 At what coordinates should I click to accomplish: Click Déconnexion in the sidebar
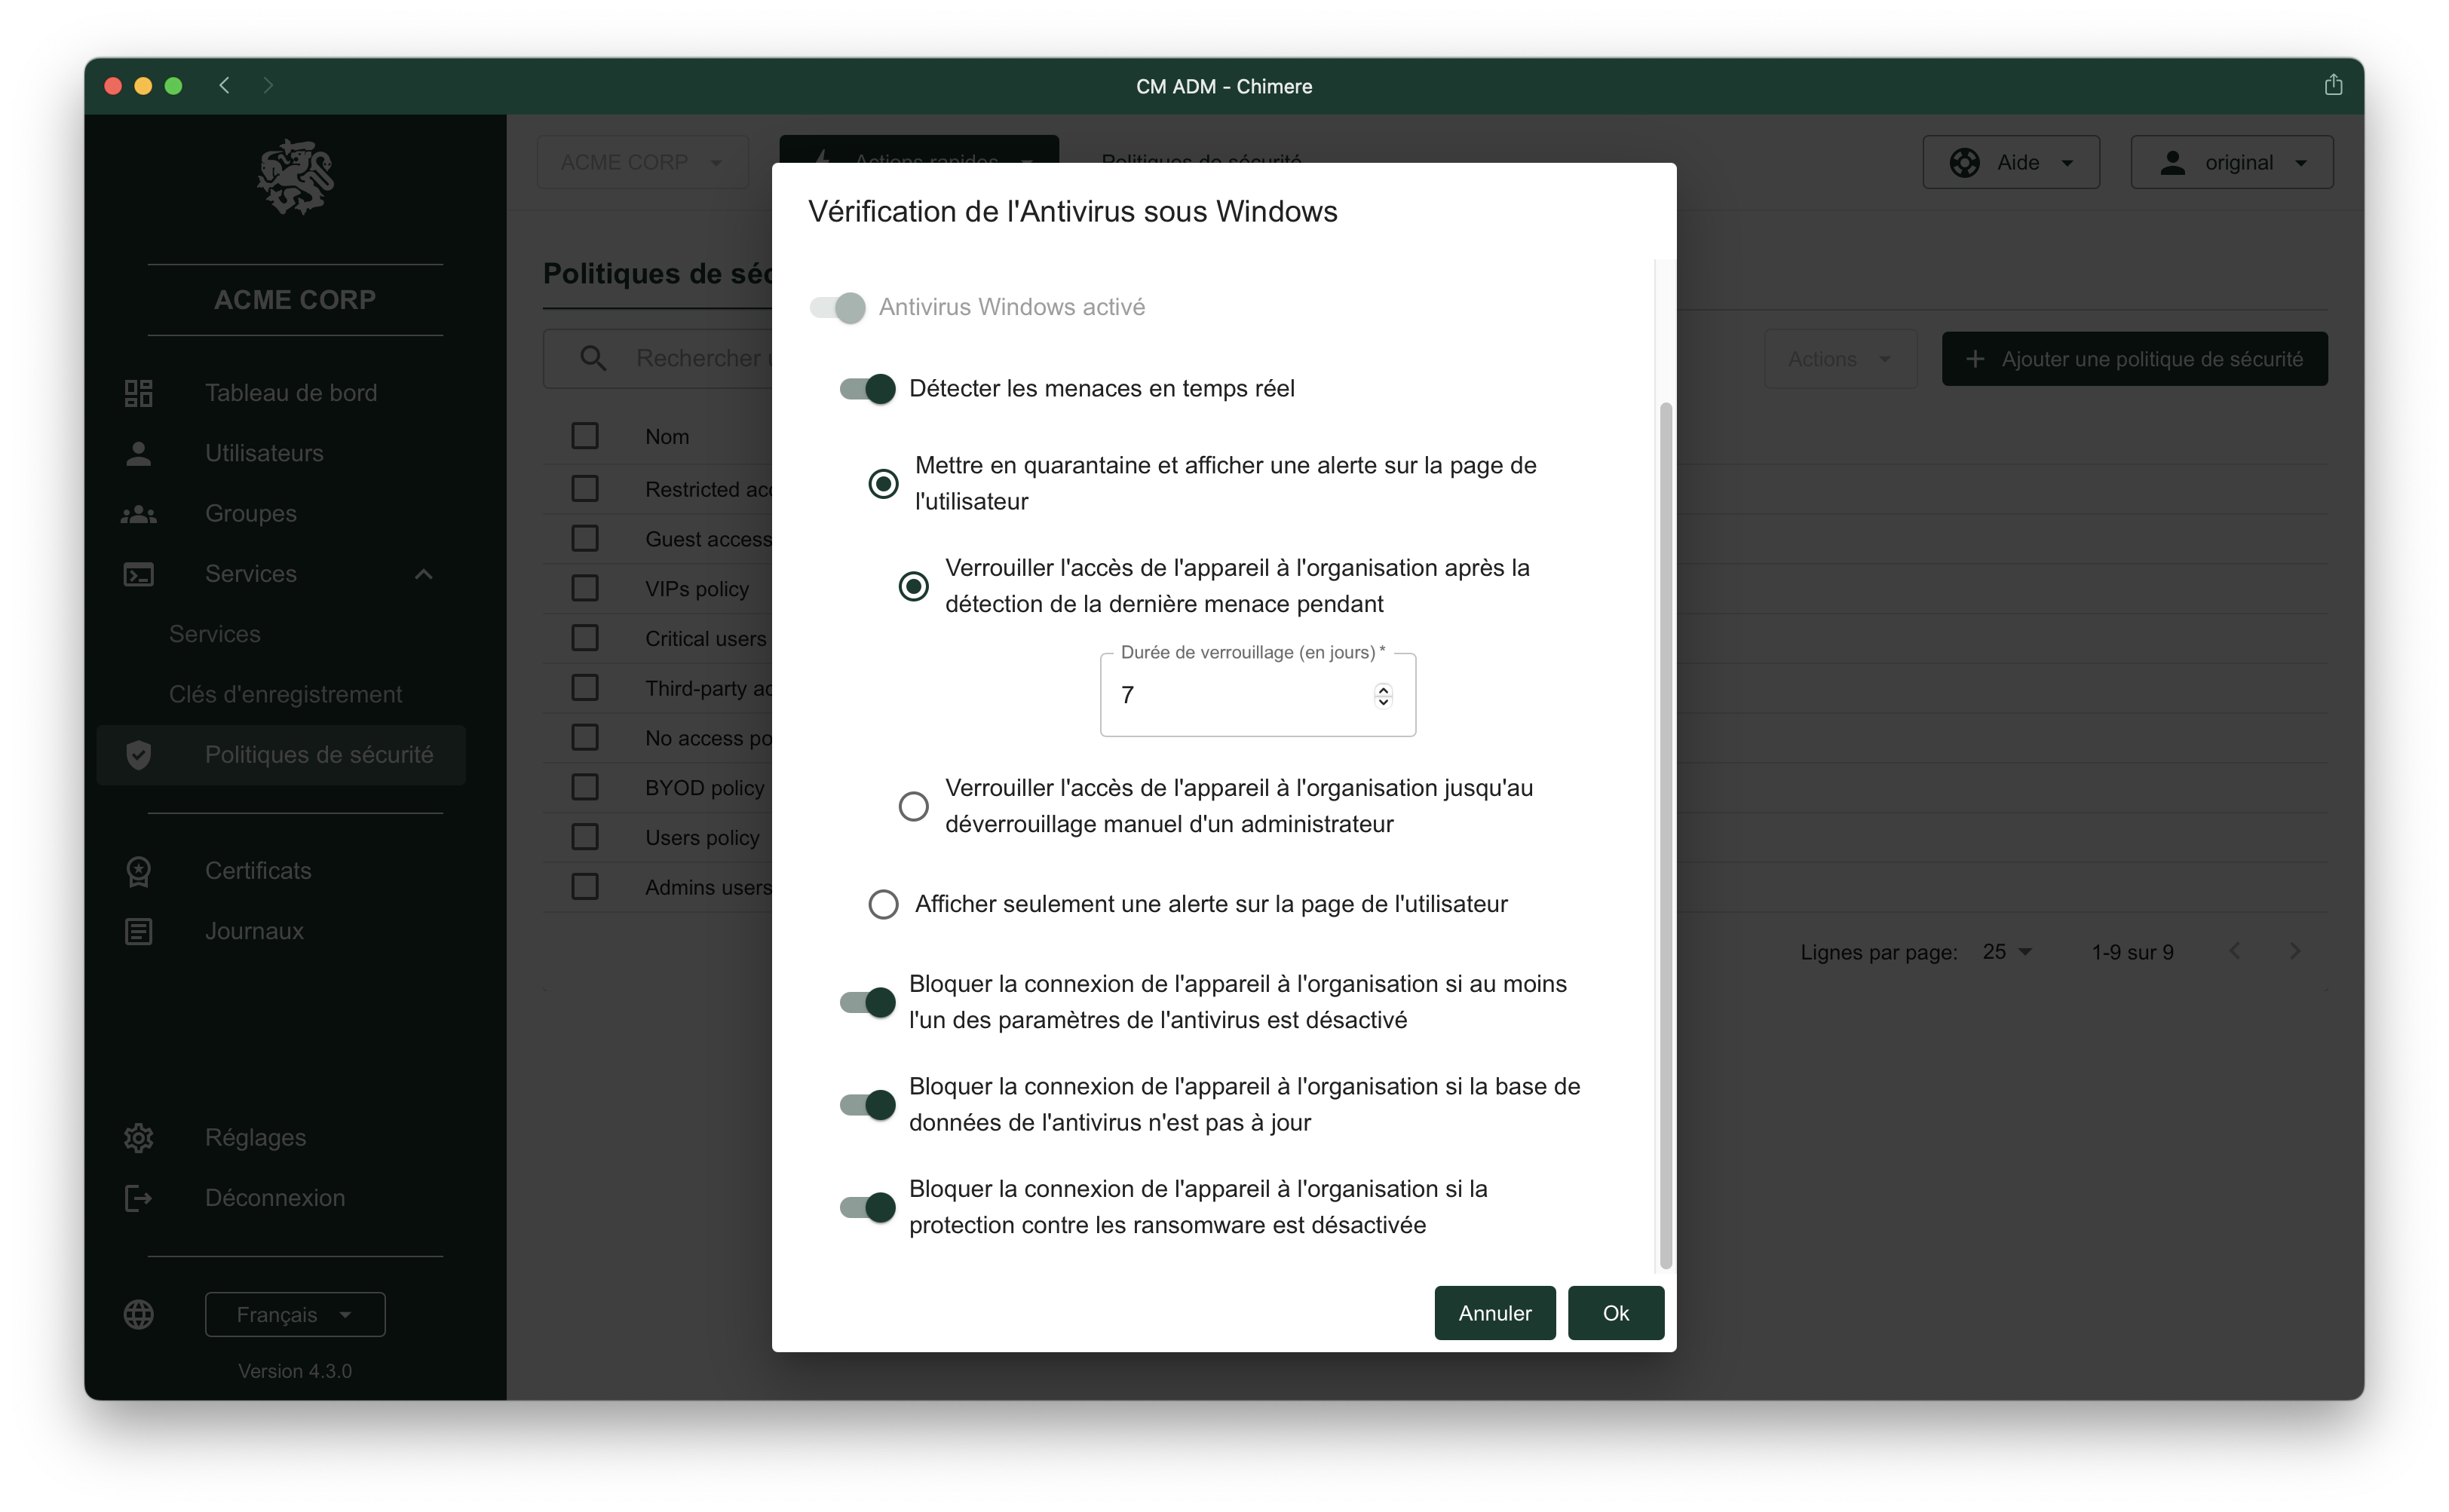point(275,1198)
